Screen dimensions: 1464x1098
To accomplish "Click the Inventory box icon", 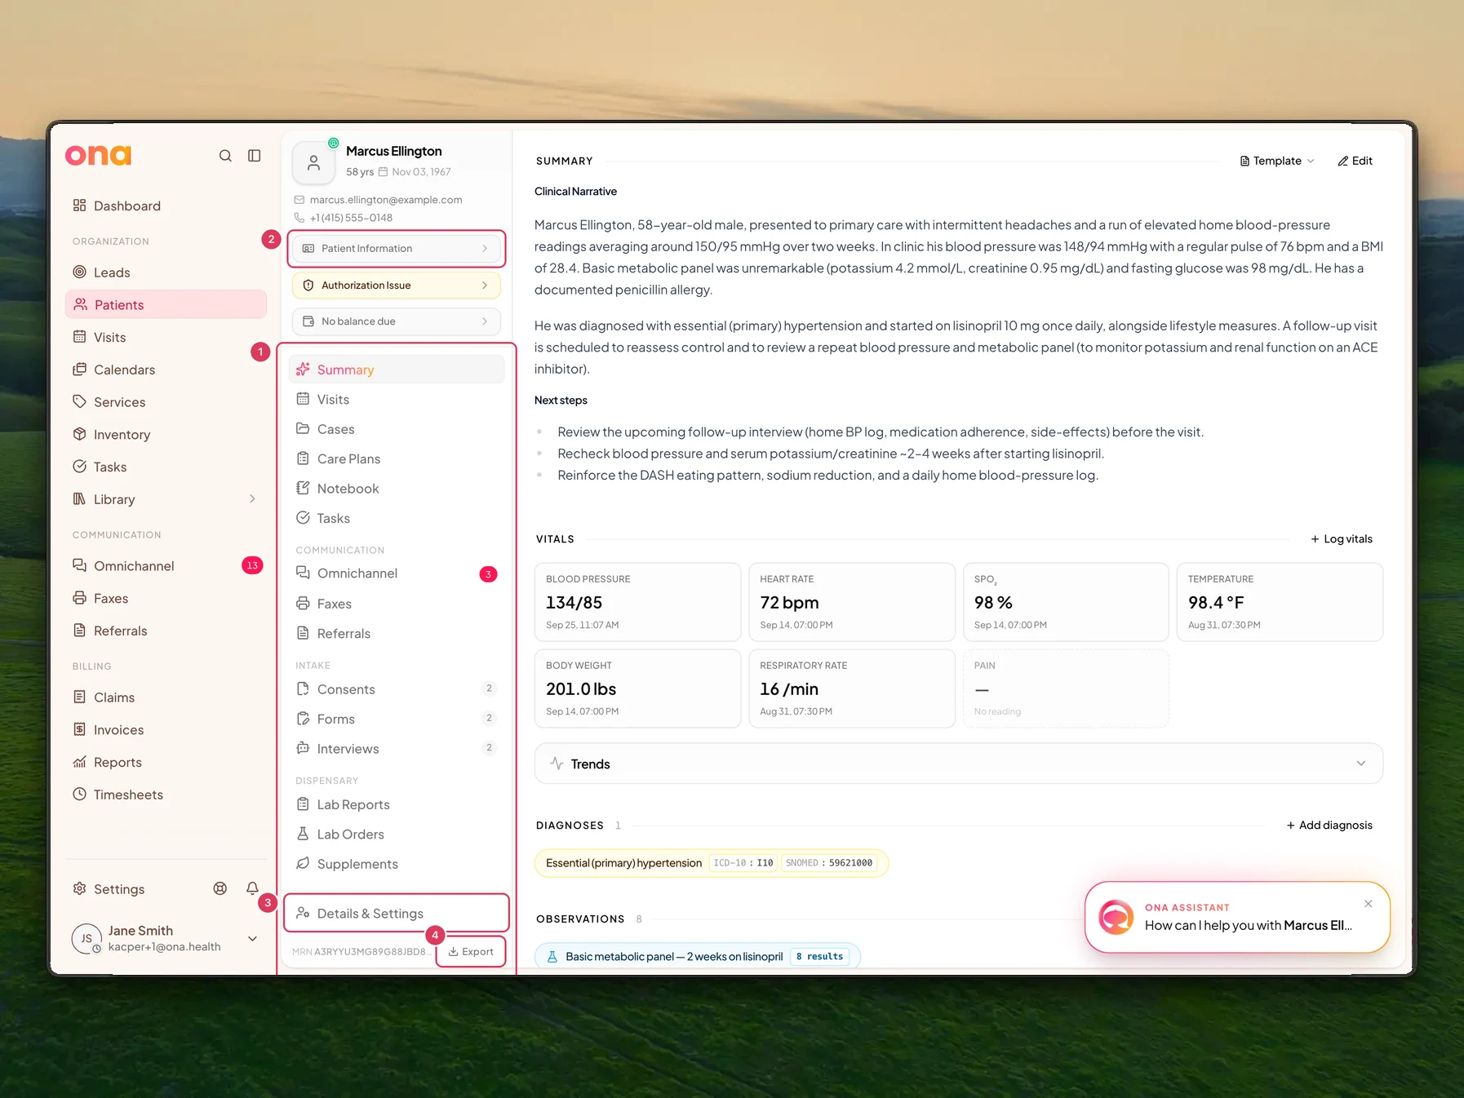I will (x=79, y=434).
